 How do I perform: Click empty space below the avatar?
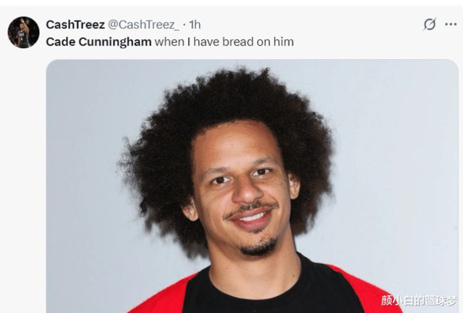[x=23, y=177]
